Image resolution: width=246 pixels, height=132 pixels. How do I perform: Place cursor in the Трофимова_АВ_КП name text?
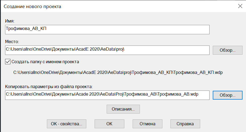point(26,29)
